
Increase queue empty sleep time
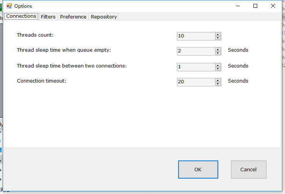click(x=218, y=50)
